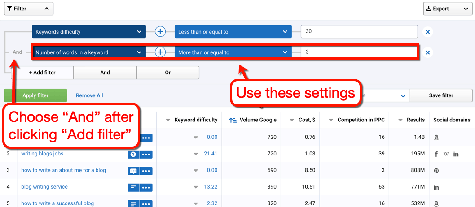Click the snippet icon for blog writing service
Screen dimensions: 475x207
tap(134, 187)
